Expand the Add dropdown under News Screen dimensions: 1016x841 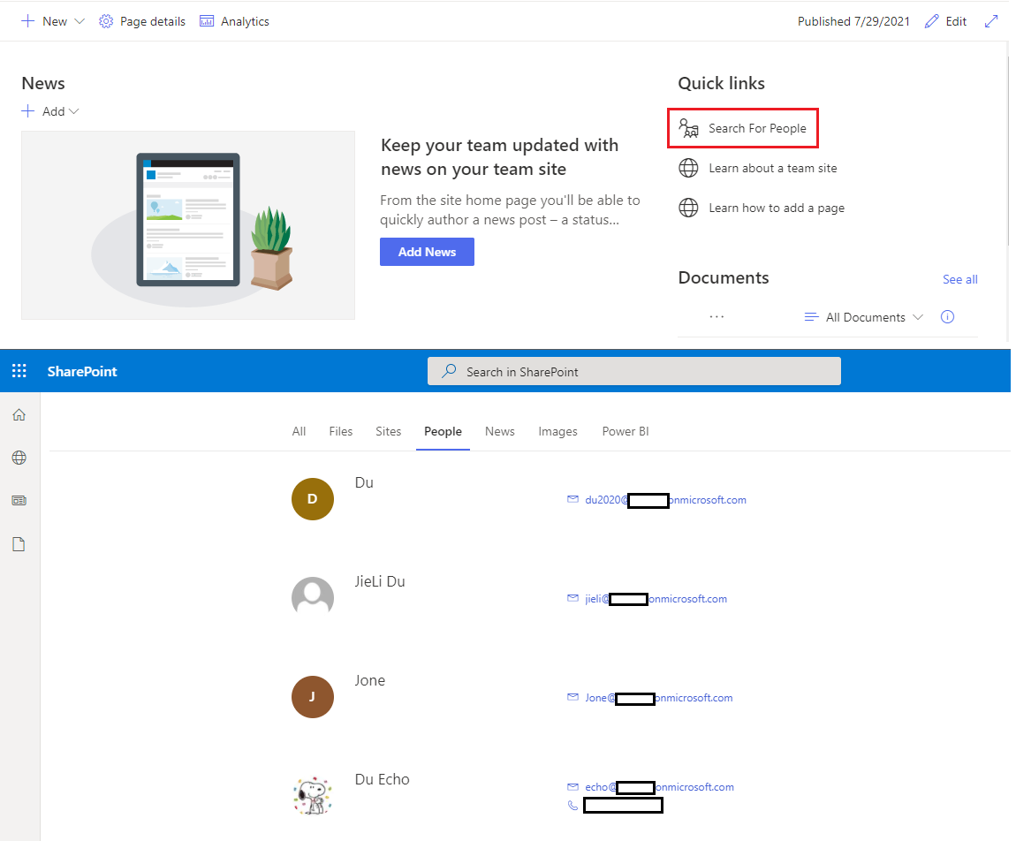click(x=50, y=110)
